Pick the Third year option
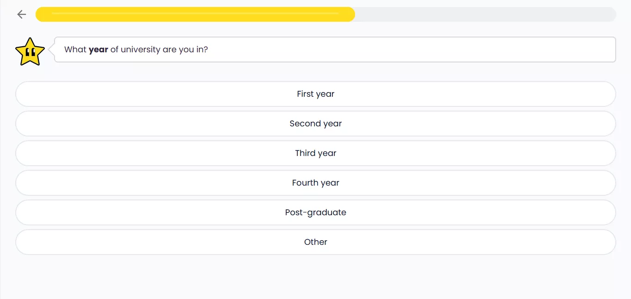The width and height of the screenshot is (631, 299). 315,153
